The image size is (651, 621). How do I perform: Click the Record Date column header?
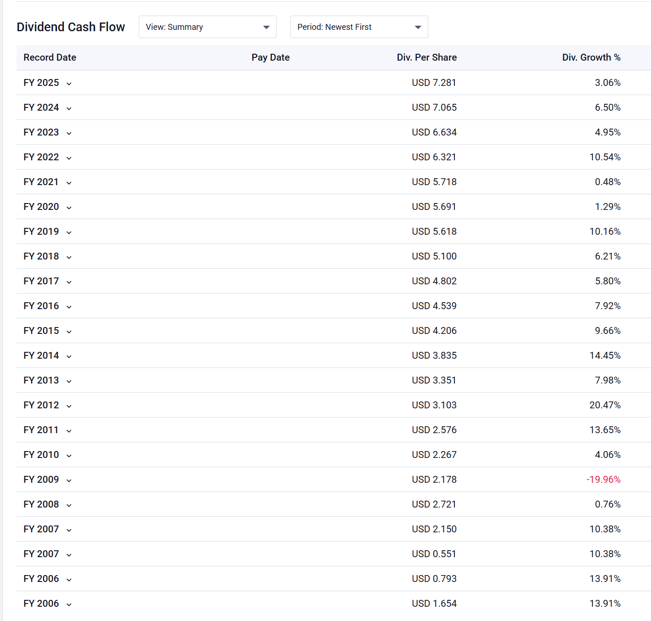[50, 57]
